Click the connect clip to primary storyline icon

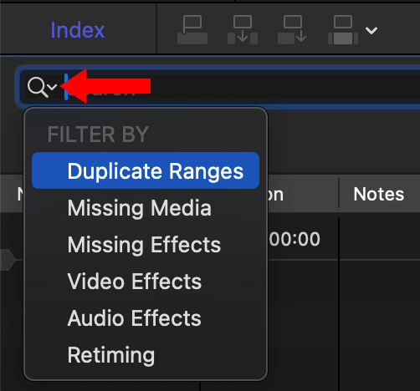(x=192, y=30)
